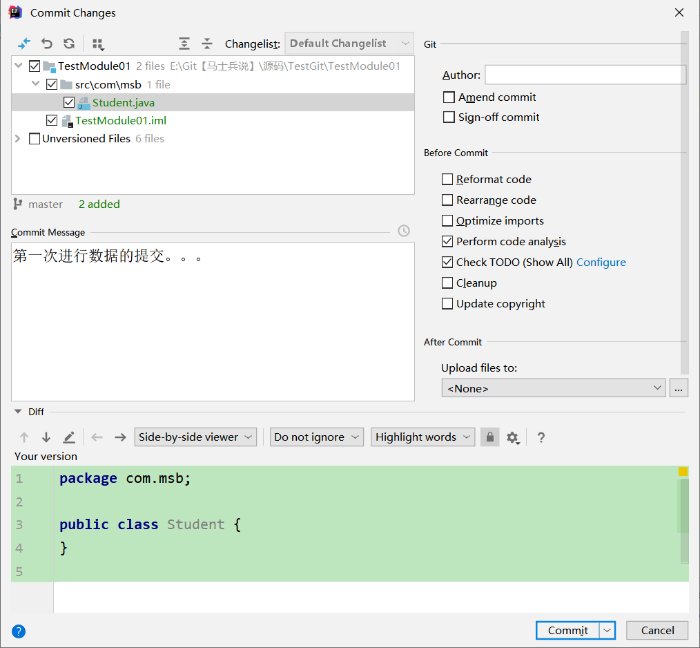Enable Amend commit checkbox

pyautogui.click(x=449, y=97)
